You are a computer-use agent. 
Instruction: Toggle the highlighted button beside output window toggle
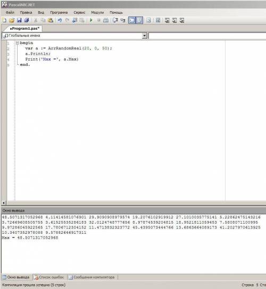click(x=139, y=20)
